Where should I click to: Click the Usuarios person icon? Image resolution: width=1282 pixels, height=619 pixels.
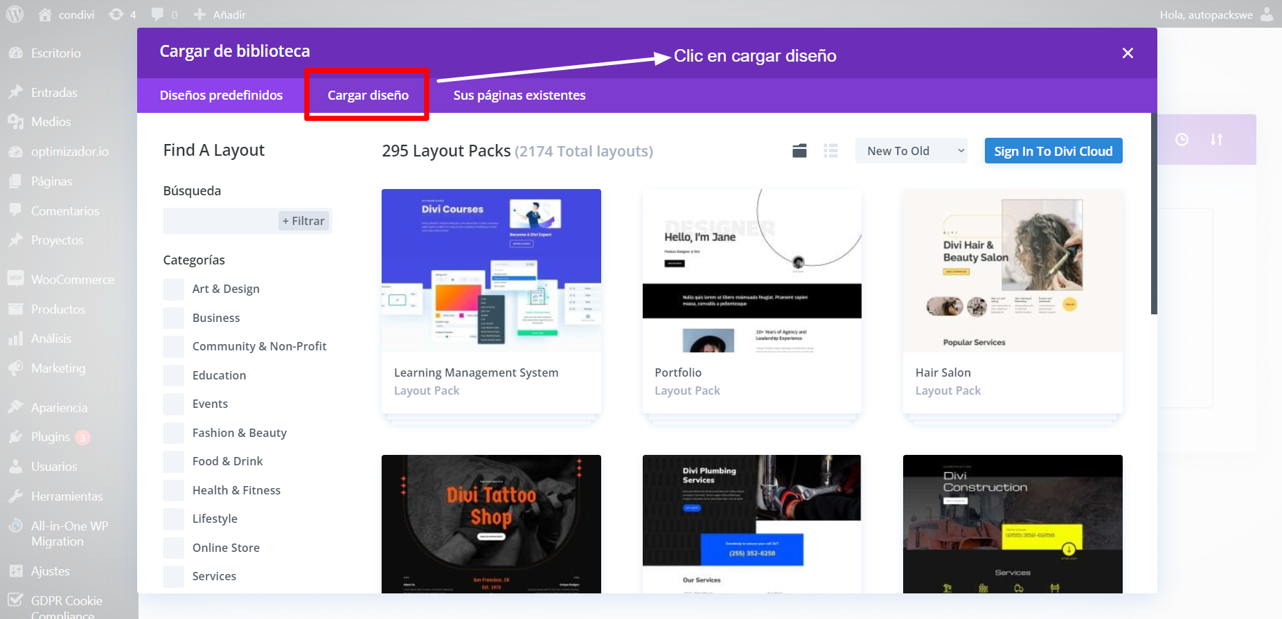point(15,467)
